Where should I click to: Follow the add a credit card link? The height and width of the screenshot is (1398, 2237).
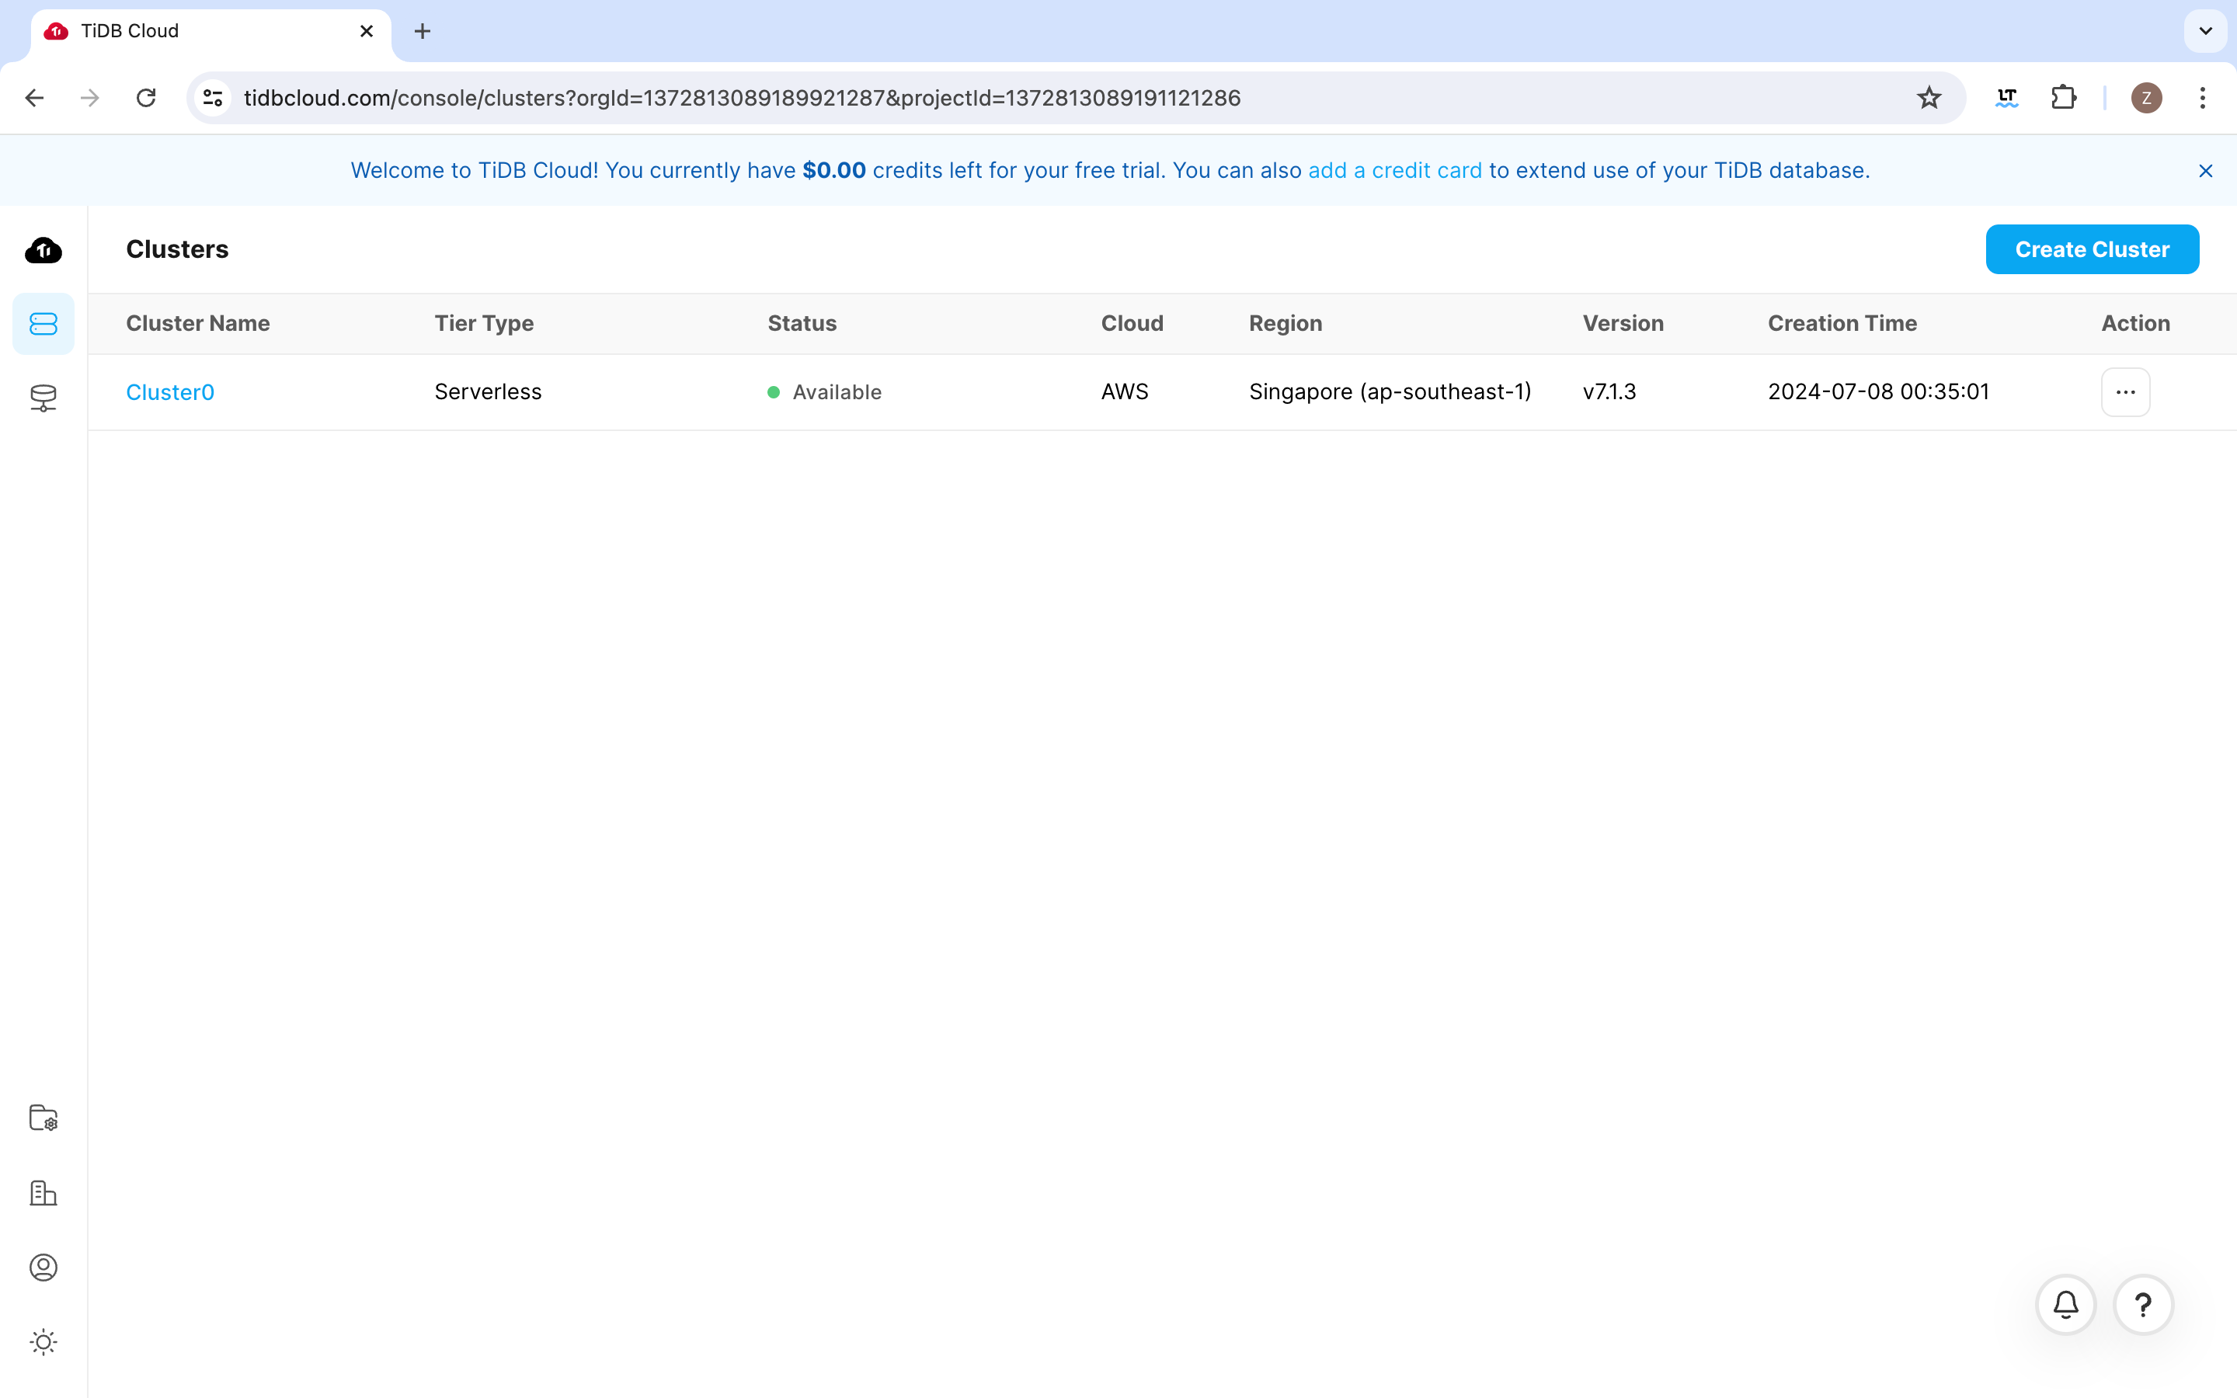click(1395, 171)
